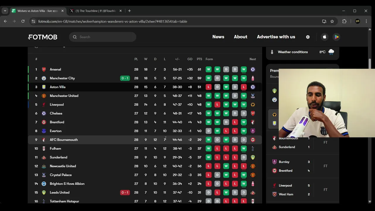Image resolution: width=375 pixels, height=211 pixels.
Task: Click the GD column header
Action: point(190,59)
